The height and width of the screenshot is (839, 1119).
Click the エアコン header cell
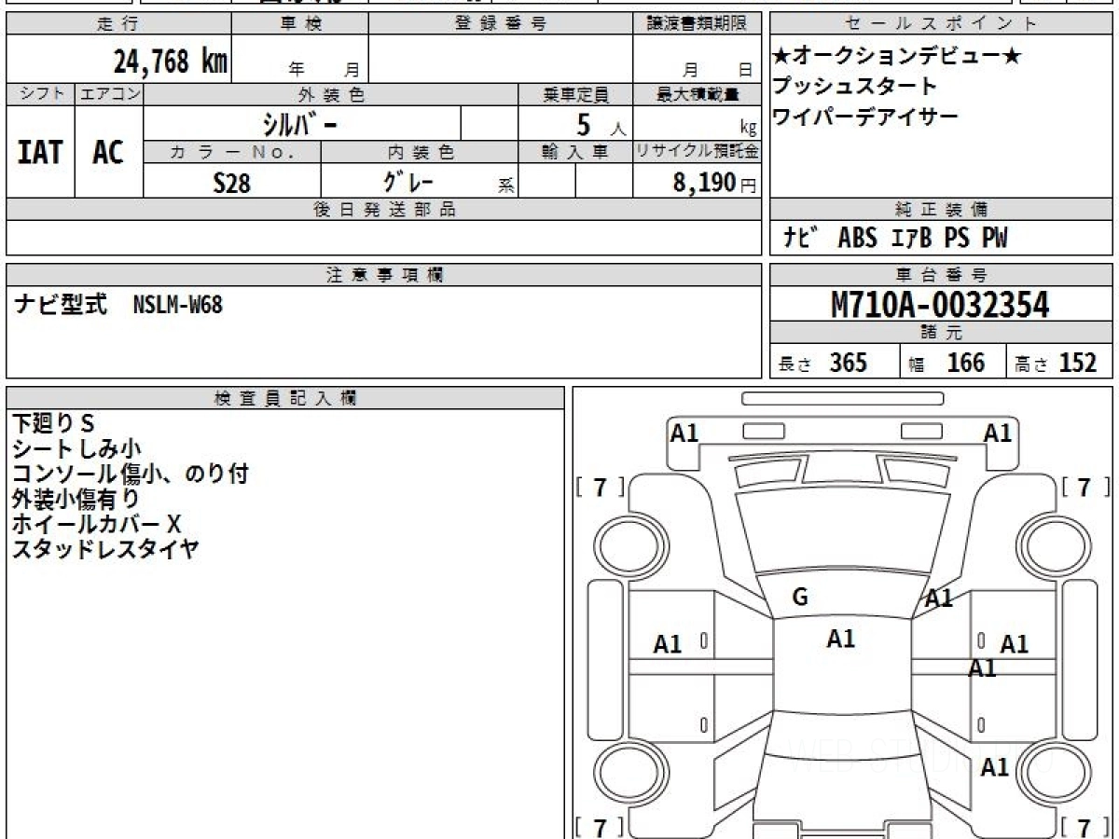coord(109,94)
